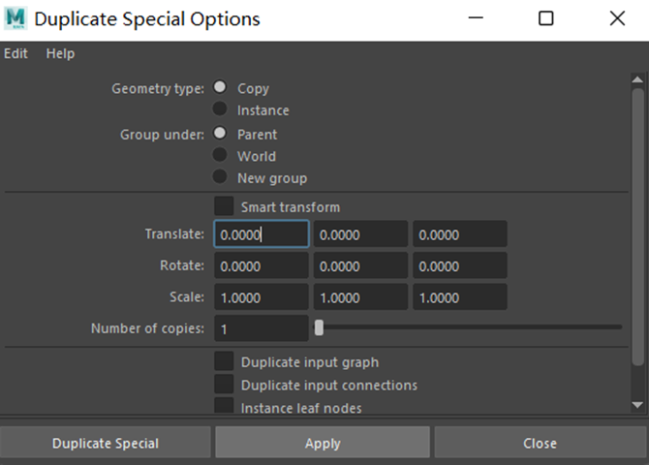Image resolution: width=649 pixels, height=465 pixels.
Task: Enable Instance leaf nodes checkbox
Action: 224,406
